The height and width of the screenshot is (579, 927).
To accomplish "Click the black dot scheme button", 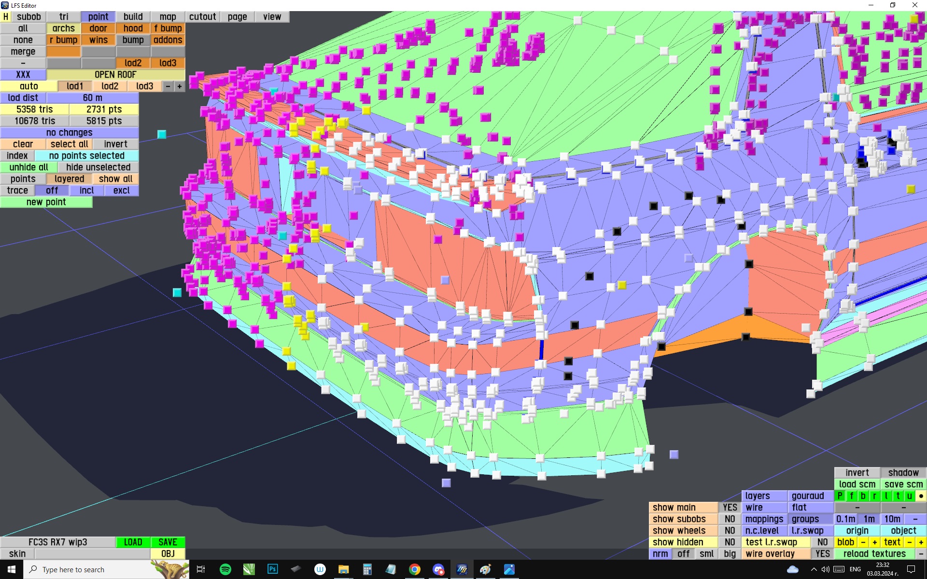I will click(x=921, y=496).
